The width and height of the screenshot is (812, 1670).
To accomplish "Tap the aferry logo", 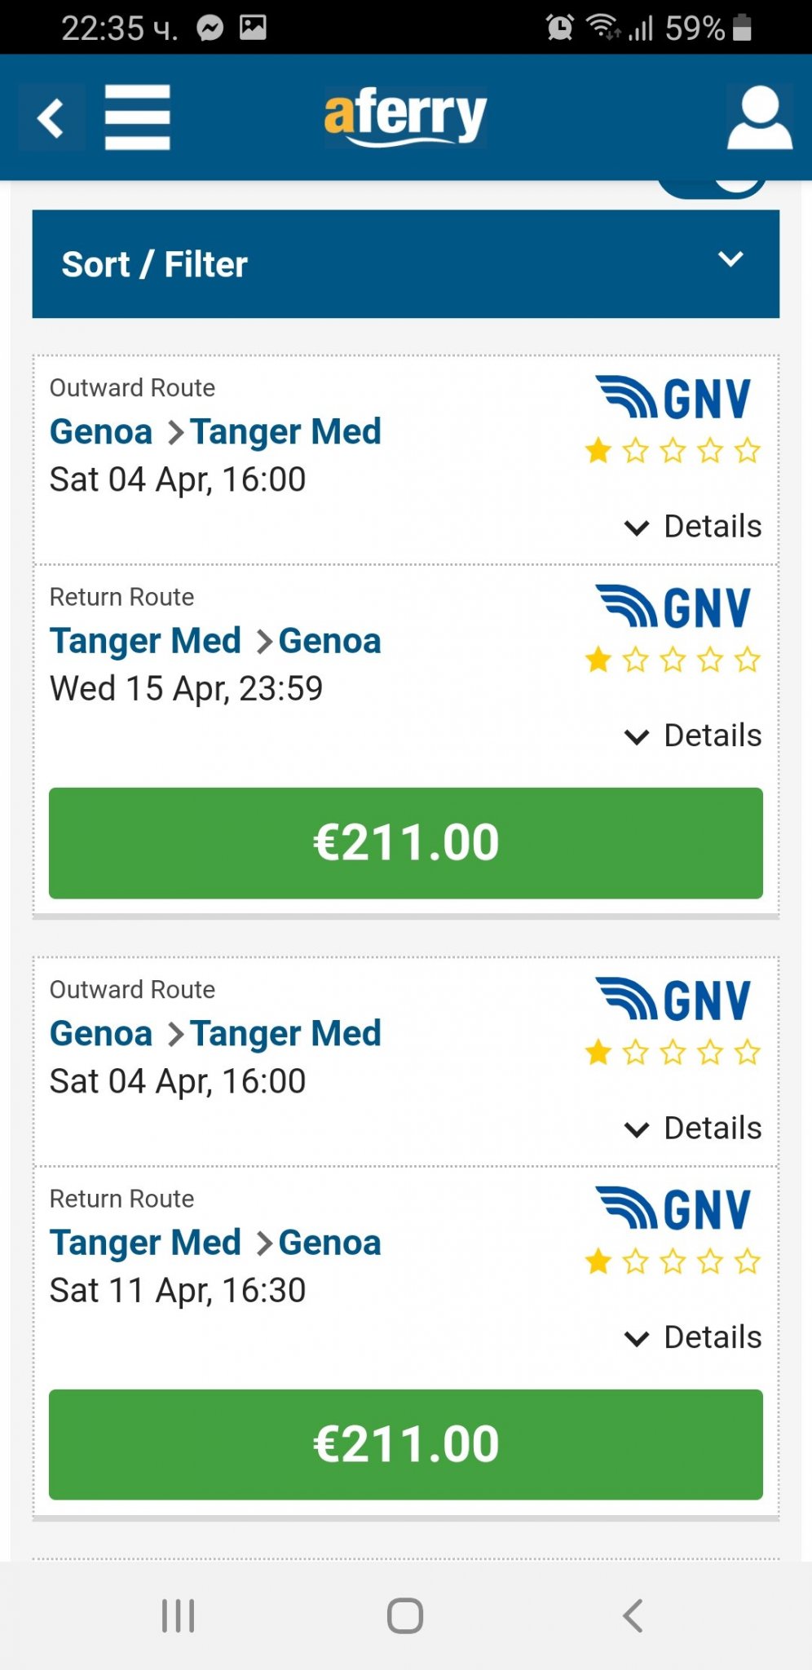I will [x=405, y=117].
